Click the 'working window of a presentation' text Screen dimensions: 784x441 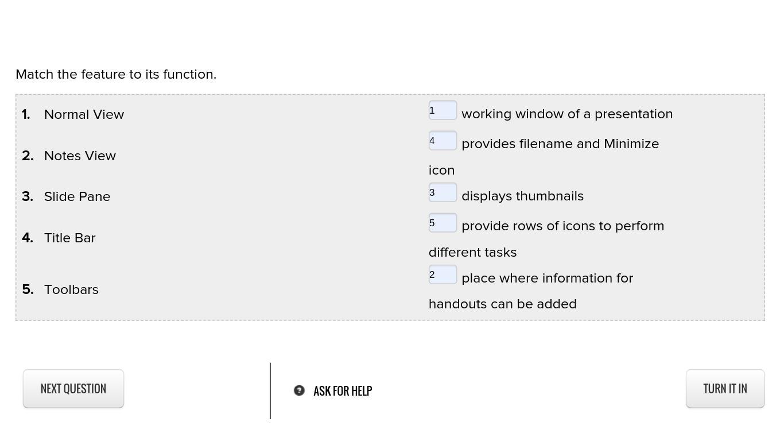(567, 114)
